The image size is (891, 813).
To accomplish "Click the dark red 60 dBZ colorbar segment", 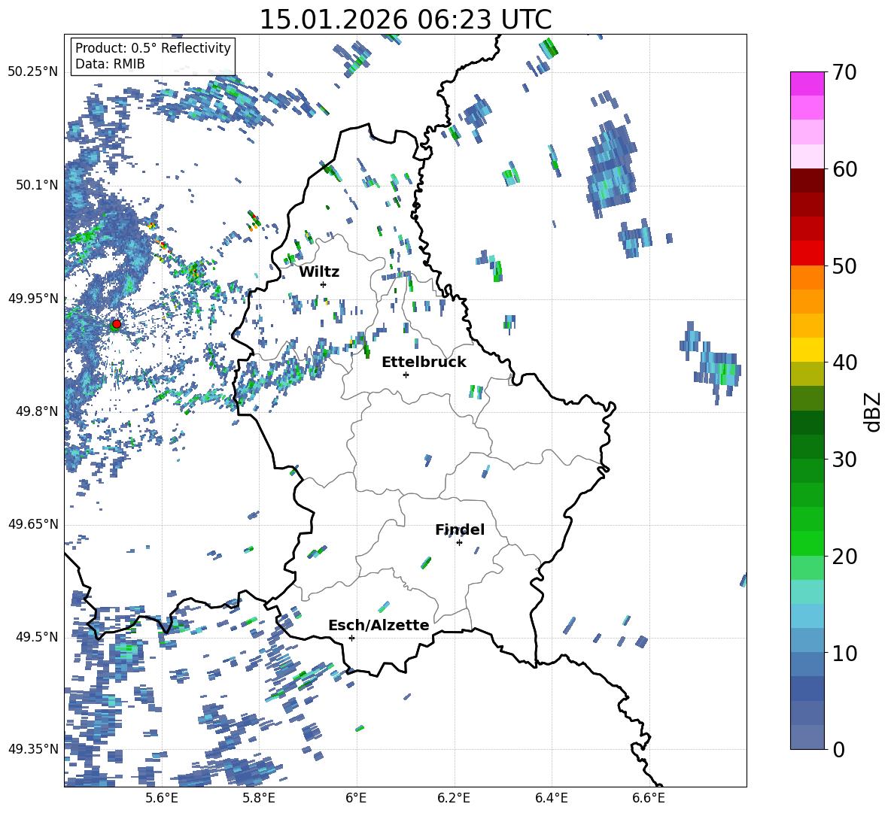I will (x=807, y=180).
